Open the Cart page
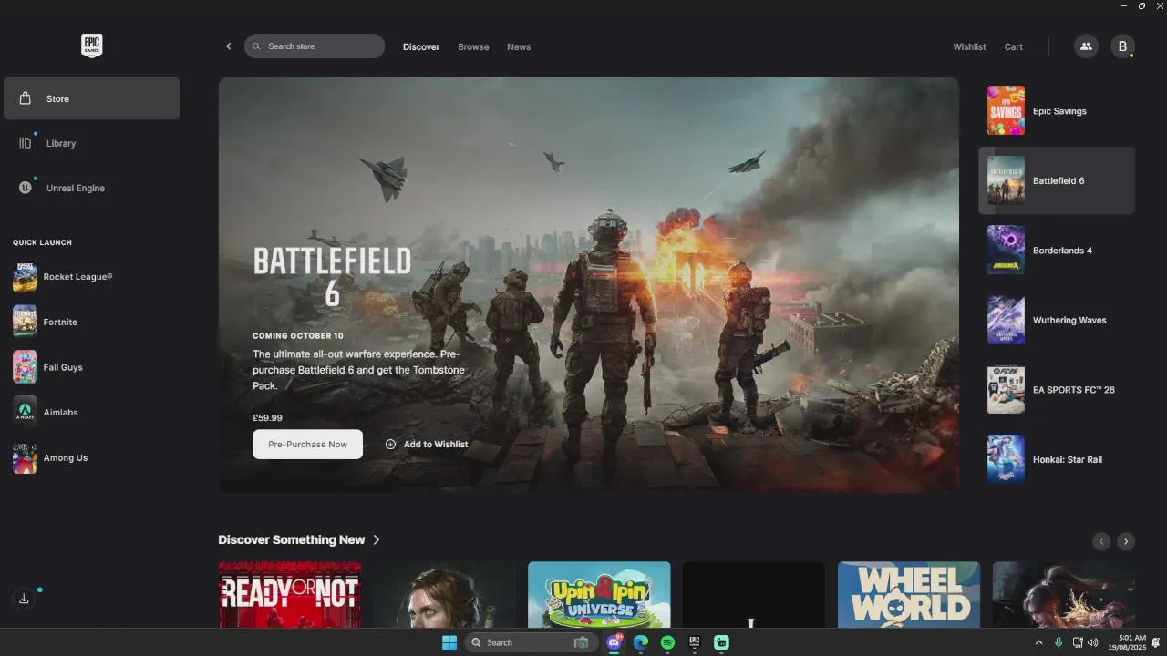Screen dimensions: 1167x656 1013,46
